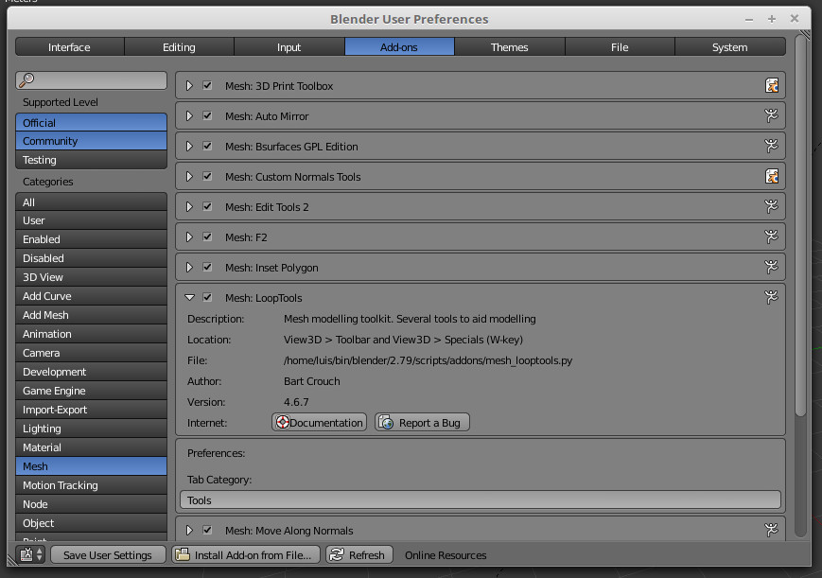
Task: Click the LoopTools community support icon
Action: [772, 298]
